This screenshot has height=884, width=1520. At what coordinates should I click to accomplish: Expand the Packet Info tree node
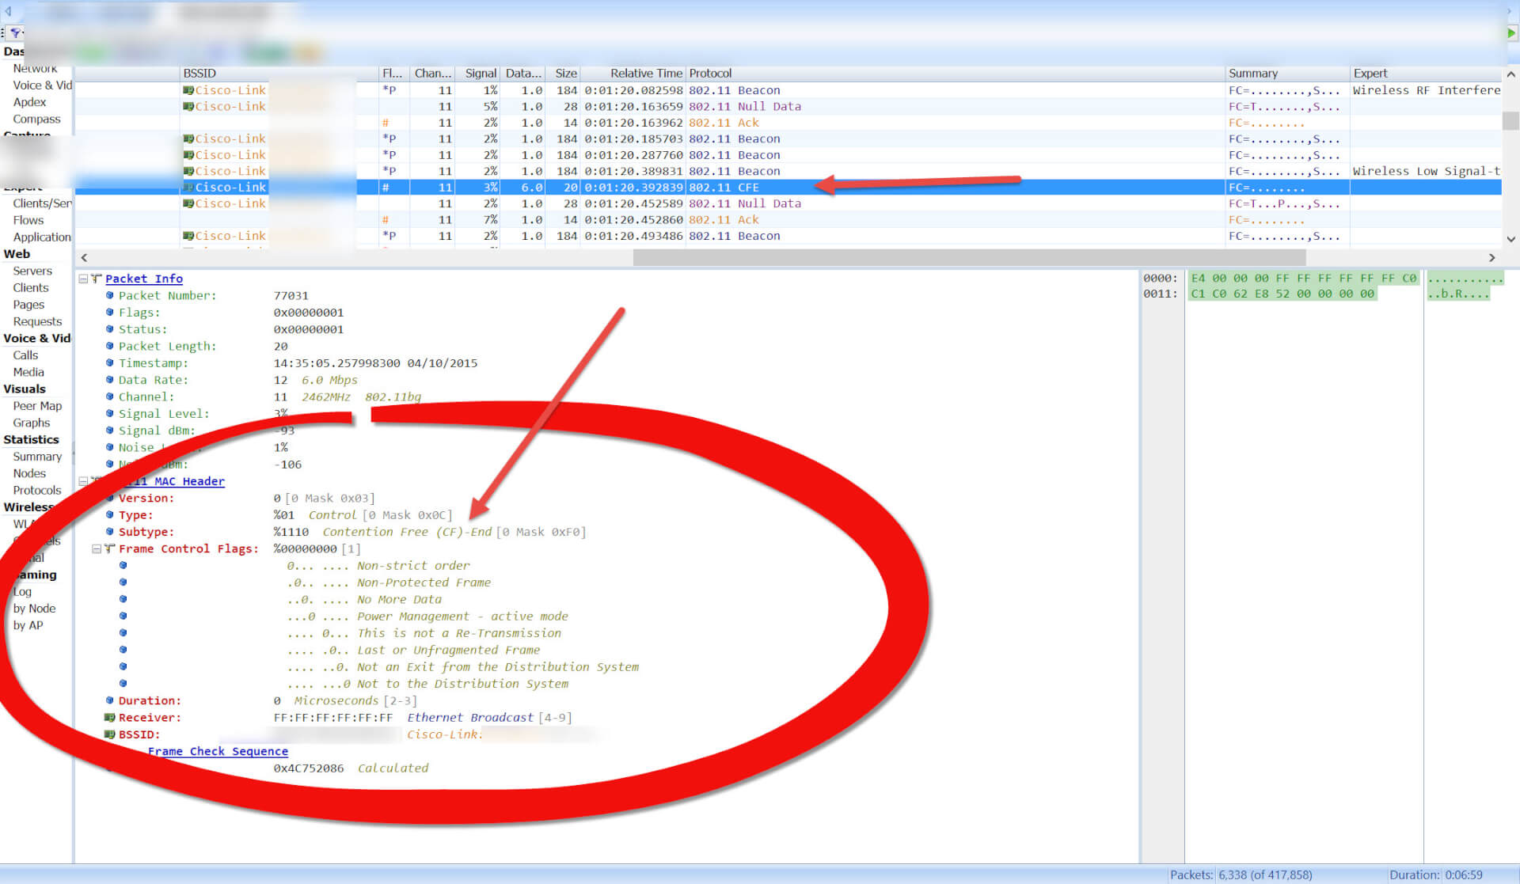click(x=85, y=278)
